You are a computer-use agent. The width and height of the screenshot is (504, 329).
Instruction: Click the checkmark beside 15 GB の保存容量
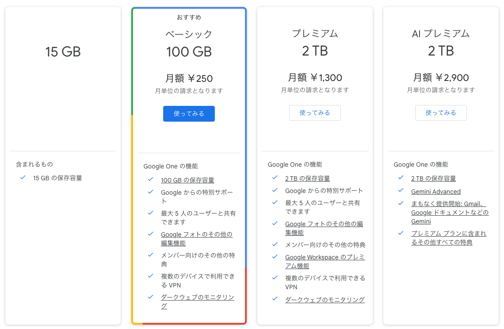pyautogui.click(x=22, y=178)
